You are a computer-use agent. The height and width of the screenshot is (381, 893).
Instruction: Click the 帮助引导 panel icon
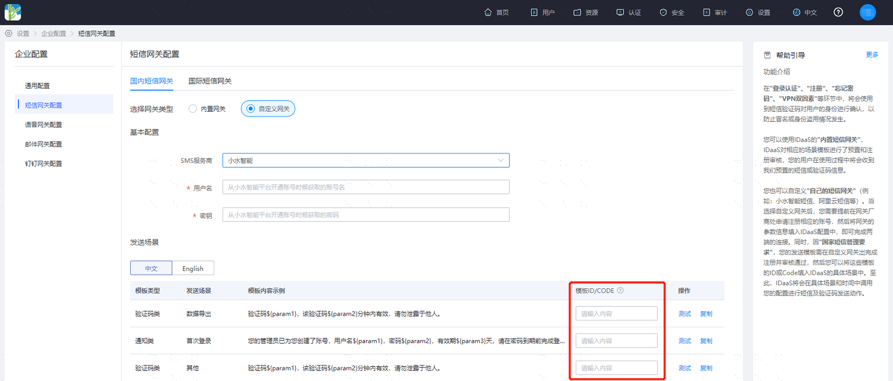point(767,55)
